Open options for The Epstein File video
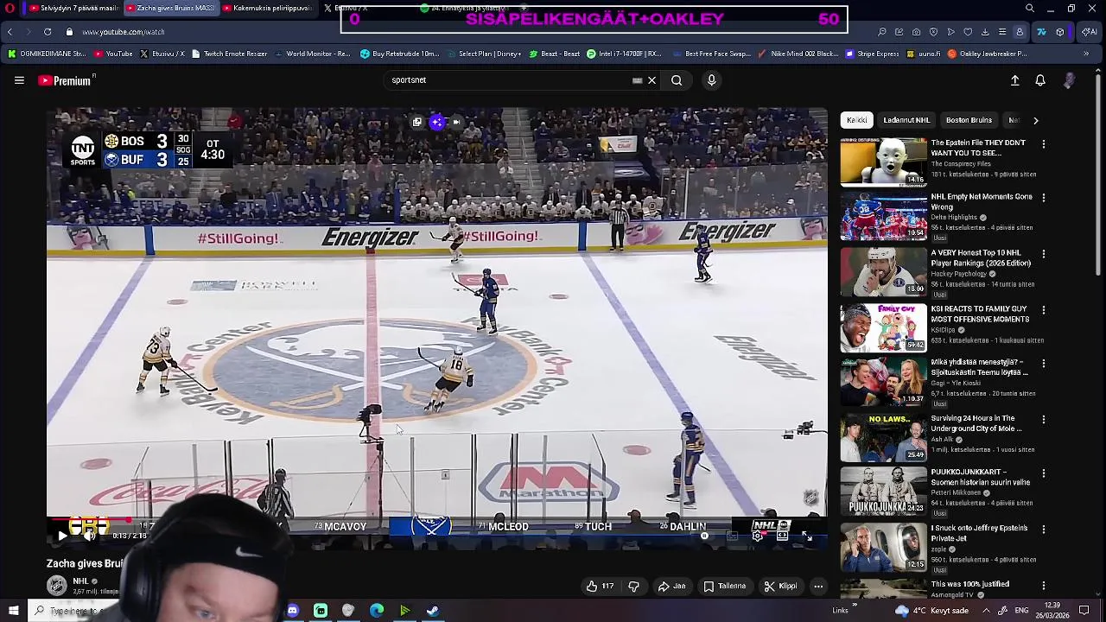The image size is (1106, 622). click(1043, 144)
